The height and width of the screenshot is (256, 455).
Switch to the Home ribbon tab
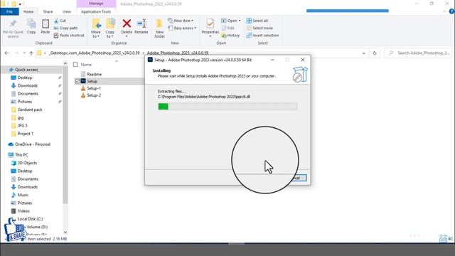(28, 11)
